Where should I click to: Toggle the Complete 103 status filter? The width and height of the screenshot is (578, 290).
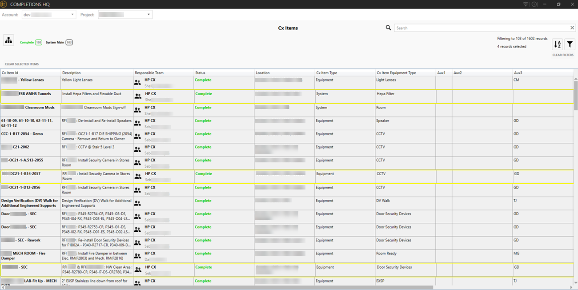31,43
